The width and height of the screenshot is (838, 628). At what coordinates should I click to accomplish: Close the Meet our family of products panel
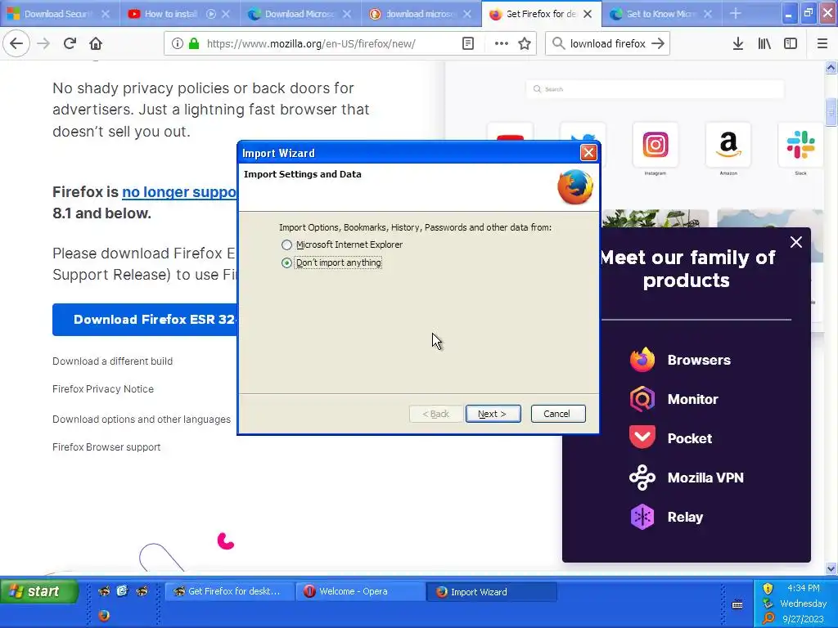795,242
